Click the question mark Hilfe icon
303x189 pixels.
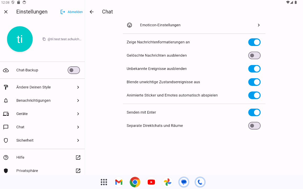coord(6,157)
